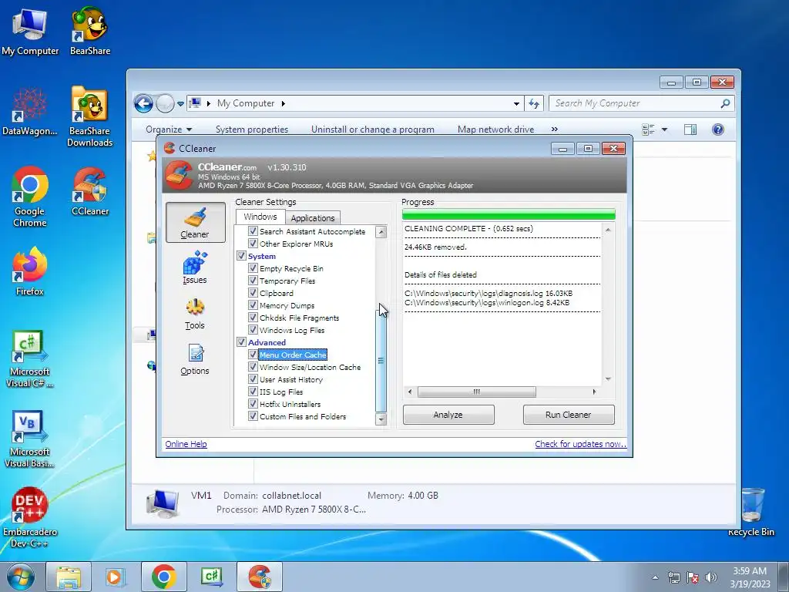Open the Options section in CCleaner
Screen dimensions: 789x592
coord(195,359)
